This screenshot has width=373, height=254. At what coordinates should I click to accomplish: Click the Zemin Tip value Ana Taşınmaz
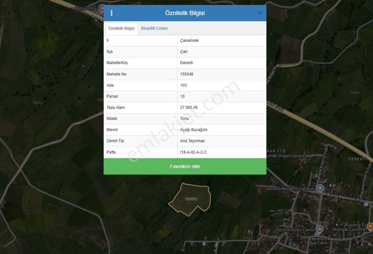[192, 141]
